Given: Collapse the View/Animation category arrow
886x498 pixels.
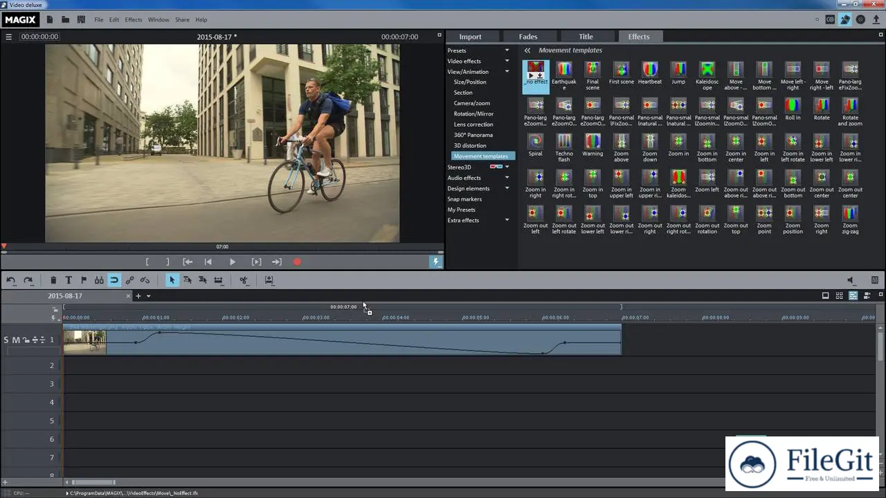Looking at the screenshot, I should [507, 72].
